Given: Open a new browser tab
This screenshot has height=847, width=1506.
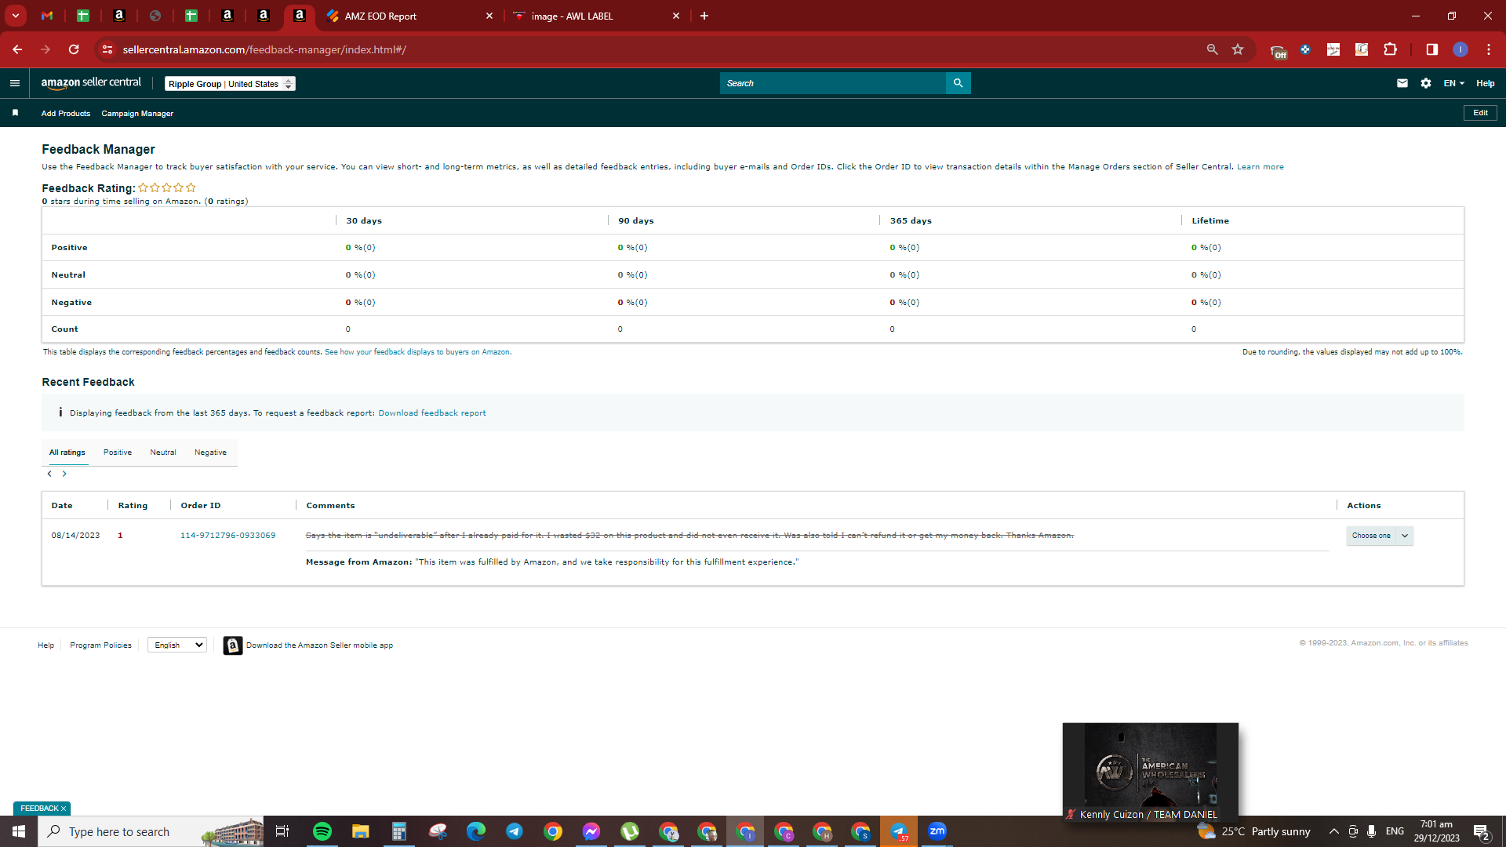Looking at the screenshot, I should tap(704, 16).
